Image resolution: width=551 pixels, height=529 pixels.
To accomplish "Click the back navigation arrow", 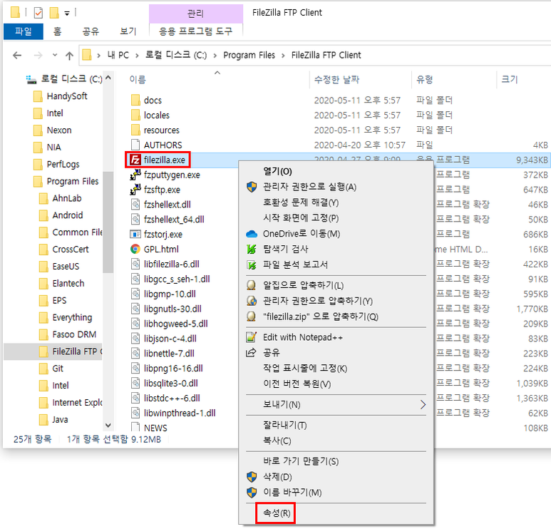I will point(17,55).
